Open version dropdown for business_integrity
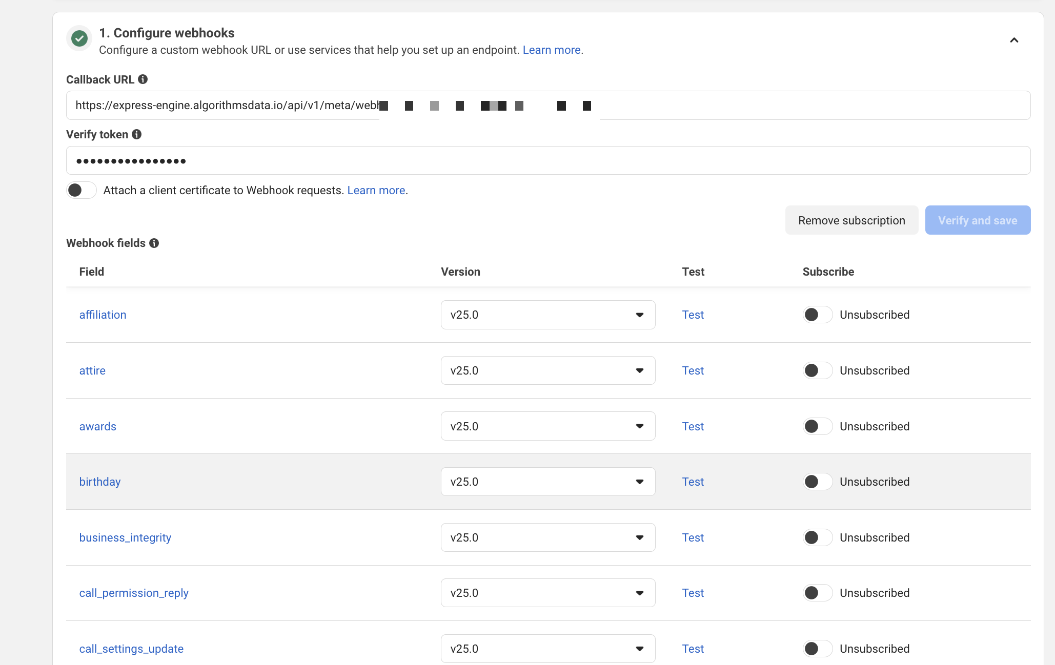 [548, 537]
